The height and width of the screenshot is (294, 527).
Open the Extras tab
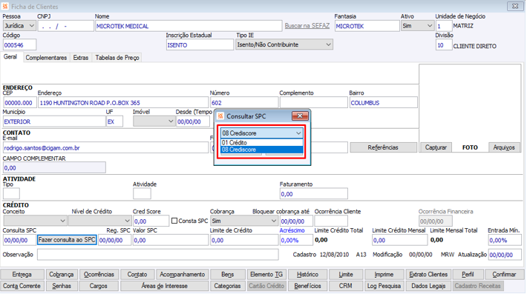(x=81, y=58)
